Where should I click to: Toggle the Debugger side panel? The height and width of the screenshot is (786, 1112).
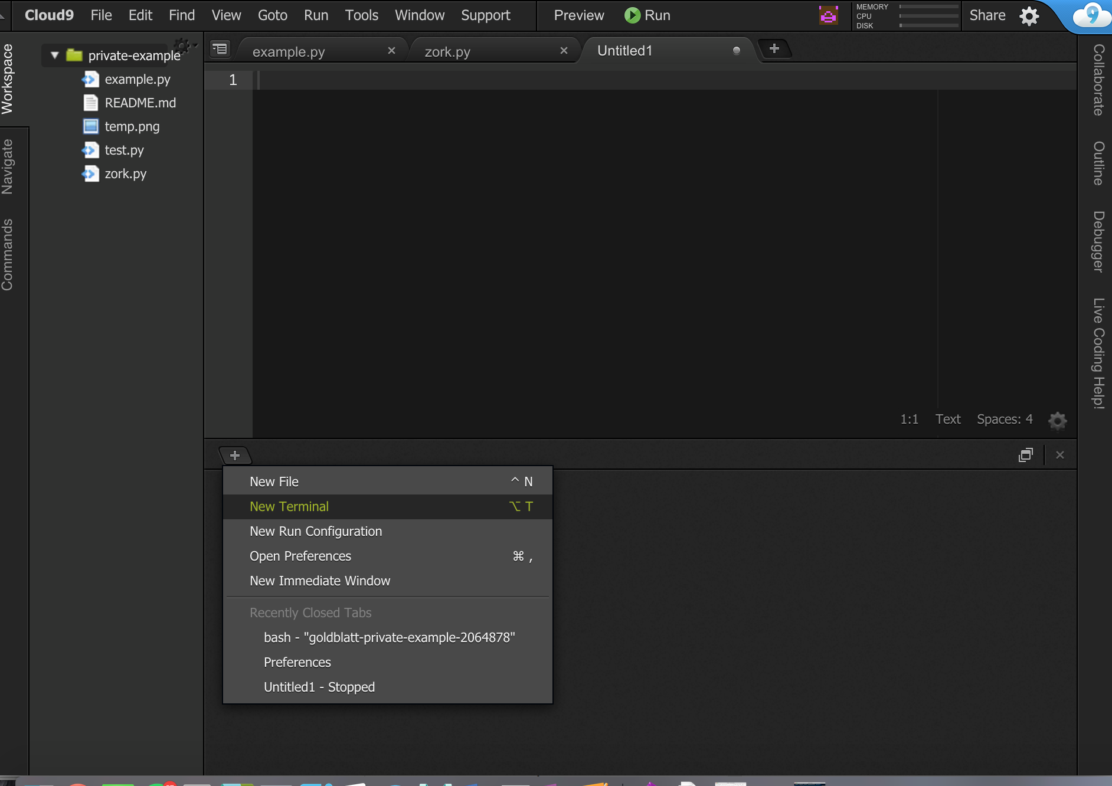click(1098, 242)
